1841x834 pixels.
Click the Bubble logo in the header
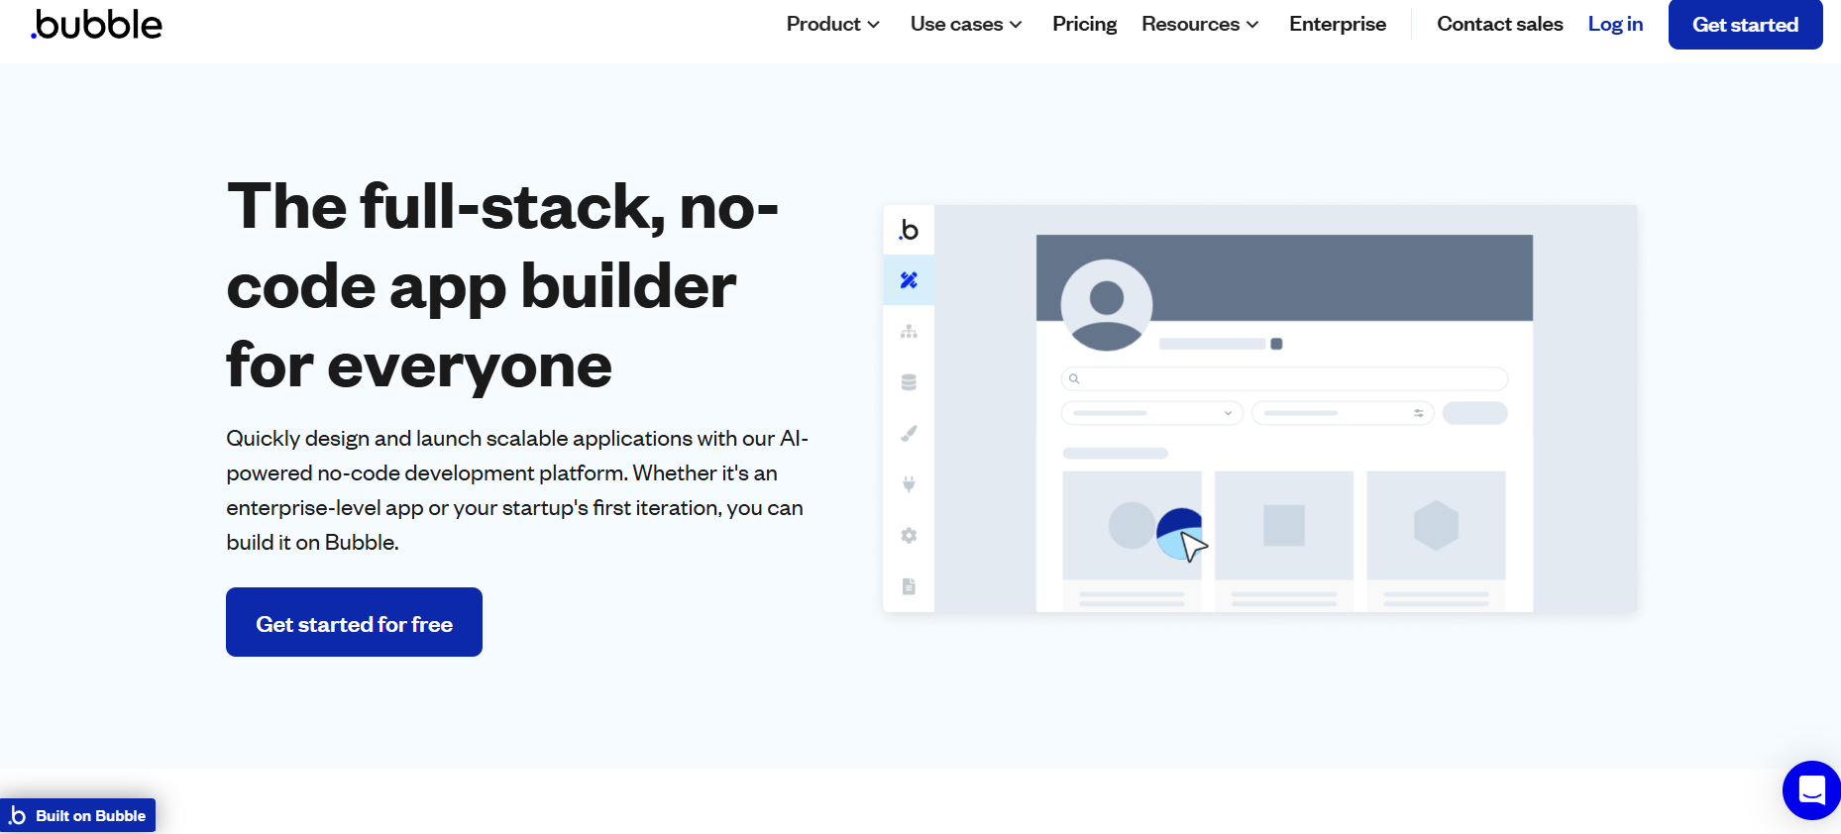(x=97, y=25)
